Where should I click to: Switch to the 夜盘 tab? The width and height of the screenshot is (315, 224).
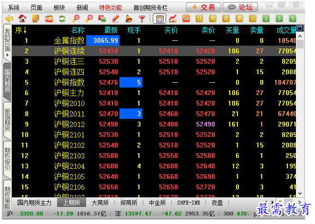(217, 203)
